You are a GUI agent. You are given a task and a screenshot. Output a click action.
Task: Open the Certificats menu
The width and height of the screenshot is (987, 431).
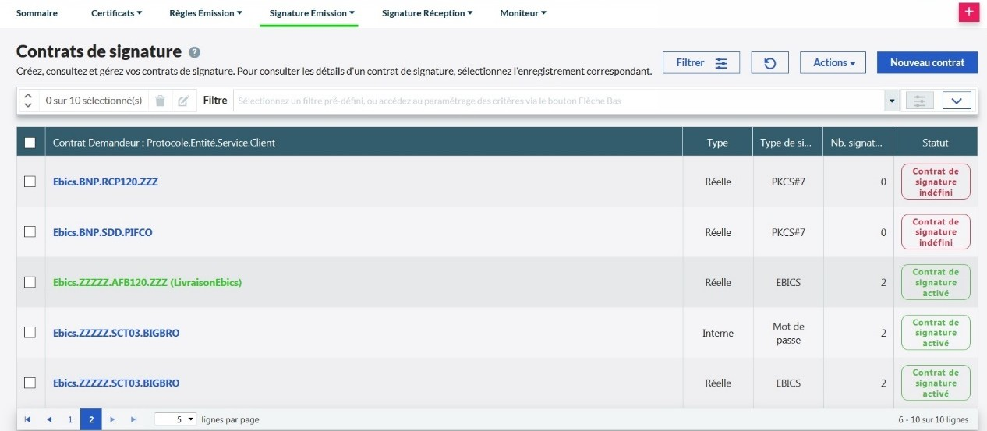point(116,13)
